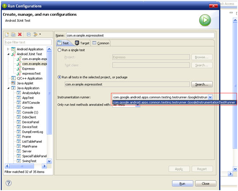Screen dimensions: 238x191
Task: Open the filter launch configurations menu
Action: point(37,34)
